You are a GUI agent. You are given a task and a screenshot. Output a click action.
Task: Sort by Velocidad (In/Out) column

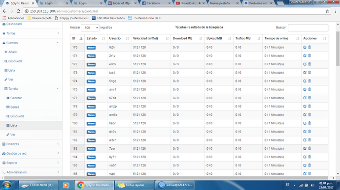[151, 38]
